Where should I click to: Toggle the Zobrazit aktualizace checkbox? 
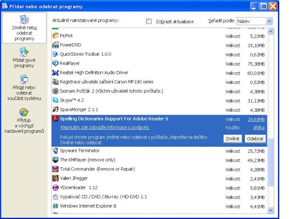coord(149,21)
